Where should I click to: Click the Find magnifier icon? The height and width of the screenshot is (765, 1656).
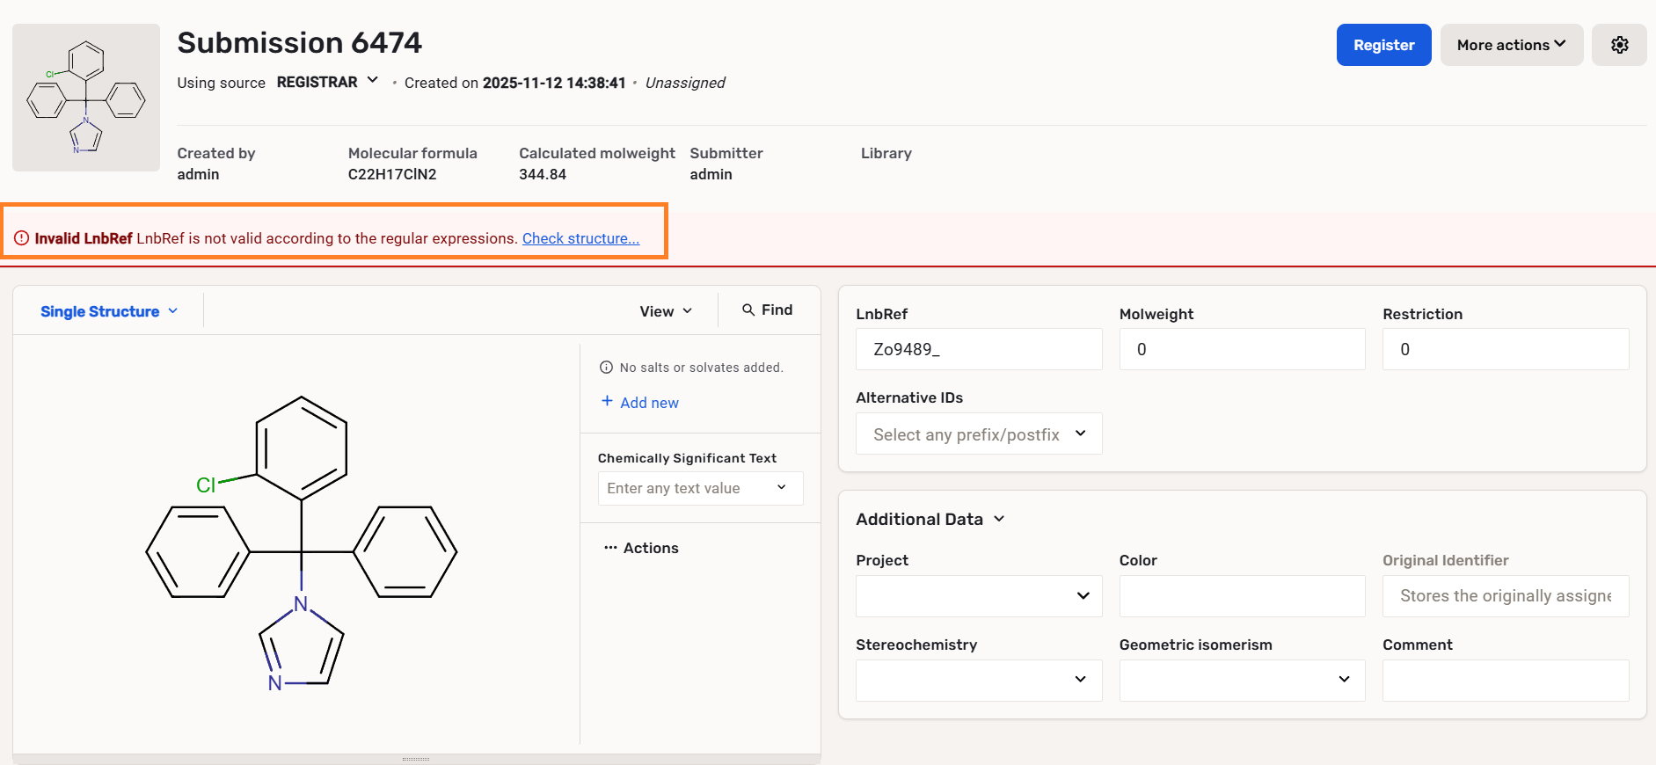pos(748,310)
